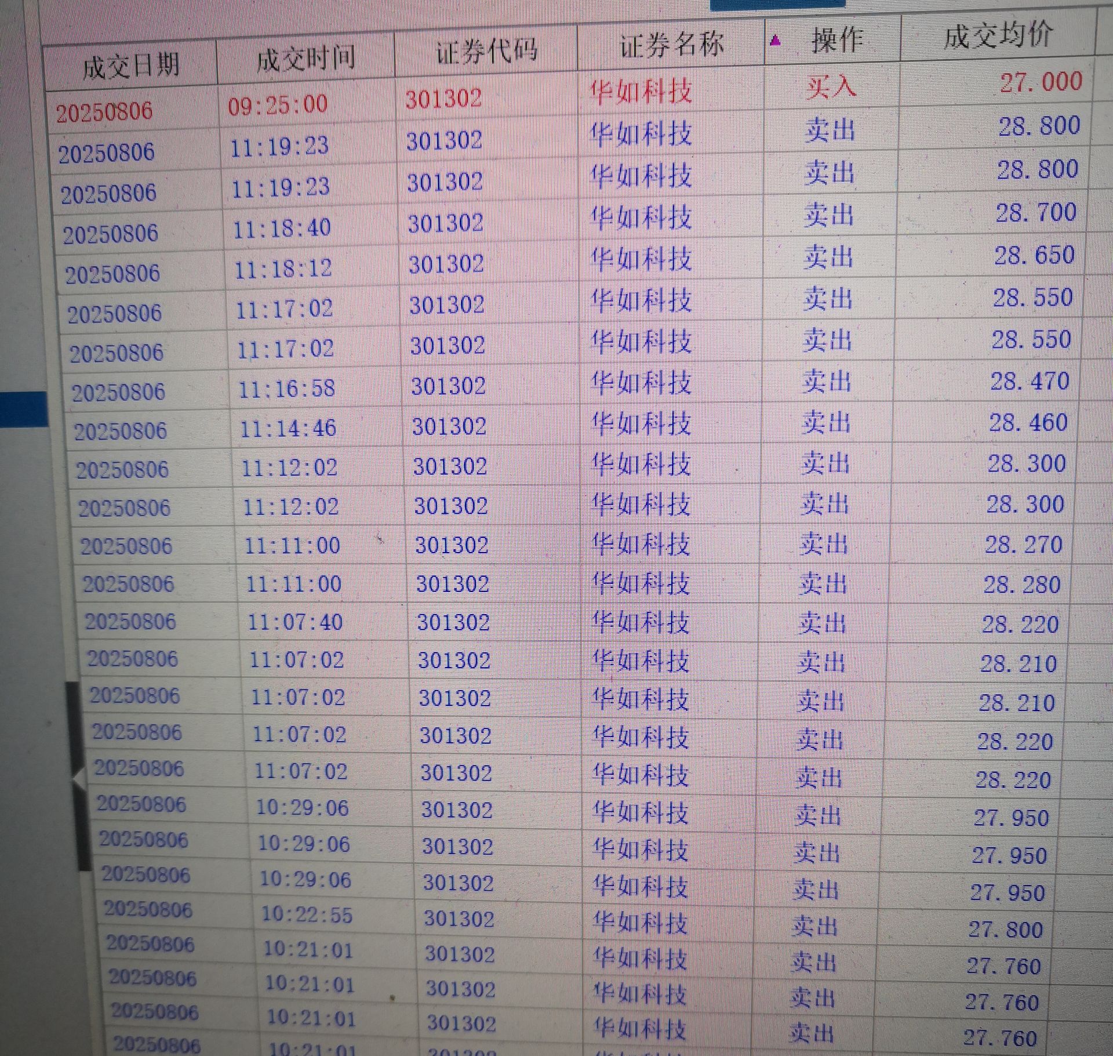Screen dimensions: 1113x1056
Task: Click code 301302 in the 10:22:55 row
Action: pyautogui.click(x=459, y=919)
